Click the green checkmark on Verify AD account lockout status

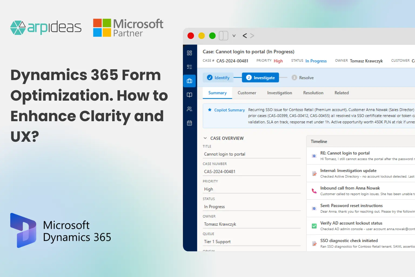314,226
